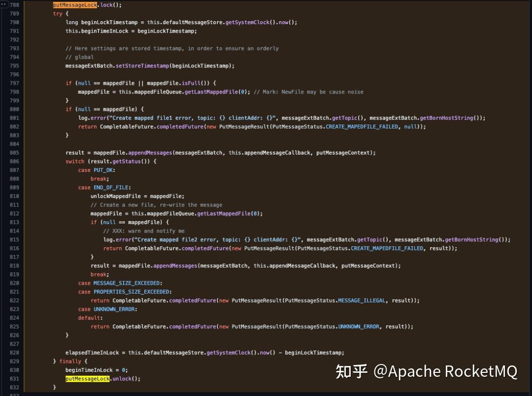The height and width of the screenshot is (396, 532).
Task: Select the case PUT_OK label on line 807
Action: 97,170
